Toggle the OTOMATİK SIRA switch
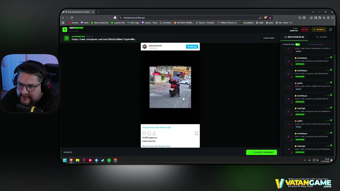340x191 pixels. pos(297,44)
